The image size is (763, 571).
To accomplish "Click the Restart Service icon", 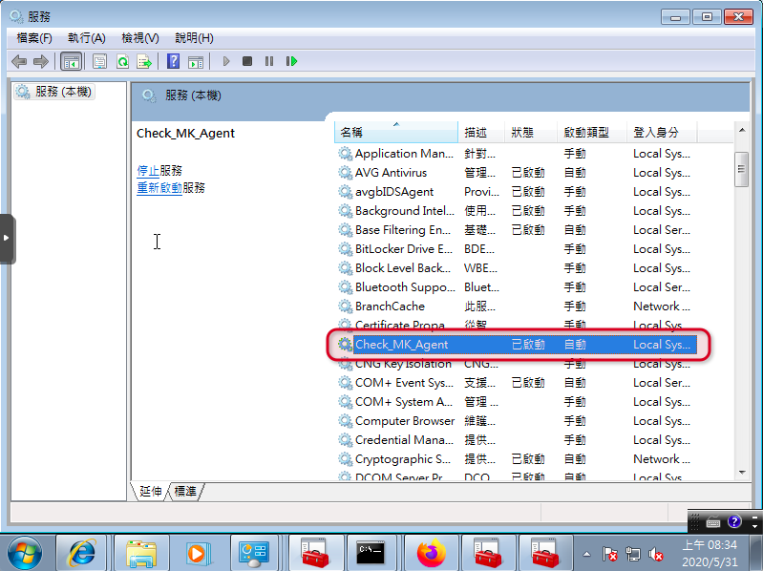I will [291, 61].
